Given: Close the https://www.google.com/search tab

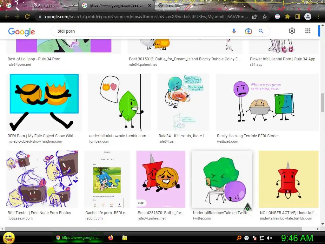Looking at the screenshot, I should pyautogui.click(x=149, y=5).
